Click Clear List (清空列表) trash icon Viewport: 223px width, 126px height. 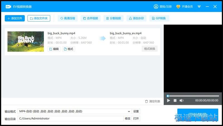[146, 101]
